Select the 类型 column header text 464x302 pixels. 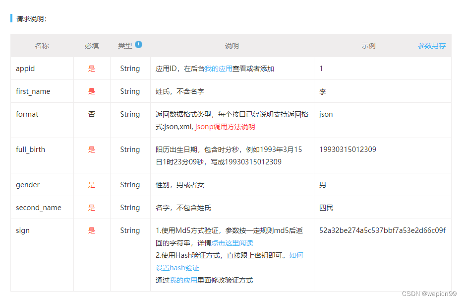(x=125, y=46)
